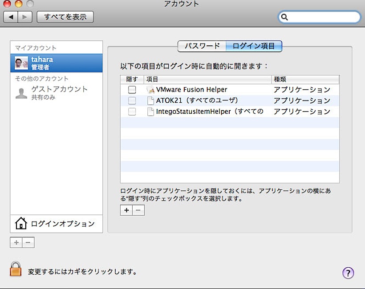The height and width of the screenshot is (289, 365).
Task: Open ログインオプション
Action: click(x=57, y=224)
